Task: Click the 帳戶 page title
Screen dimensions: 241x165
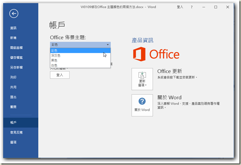Action: (x=57, y=25)
